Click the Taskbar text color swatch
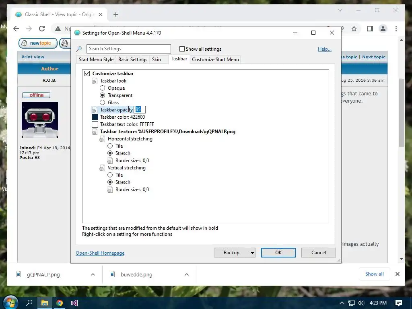This screenshot has width=412, height=309. [95, 124]
